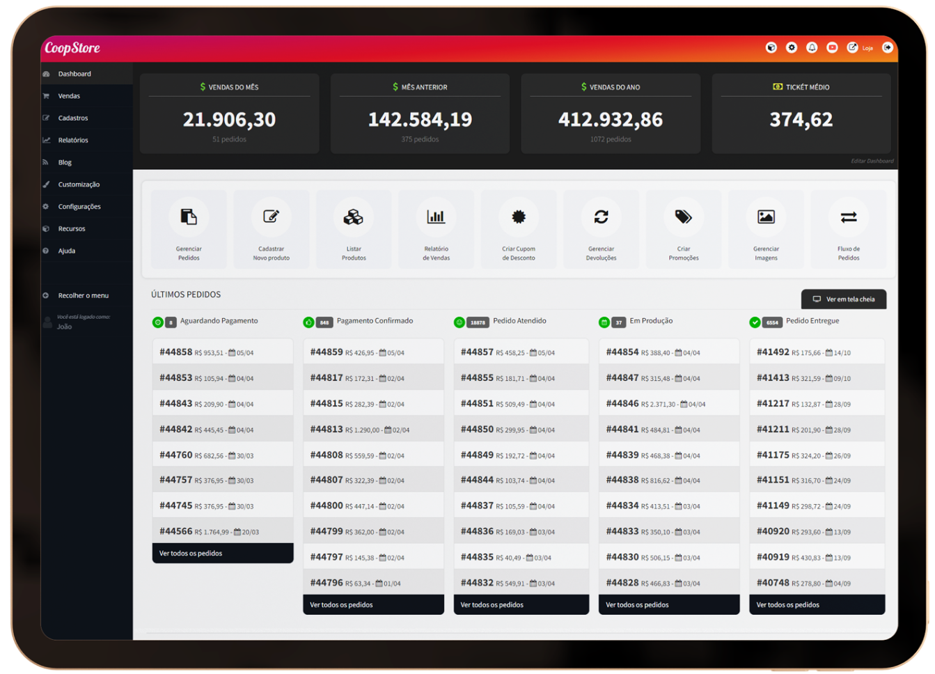
Task: Open order #44813
Action: (373, 430)
